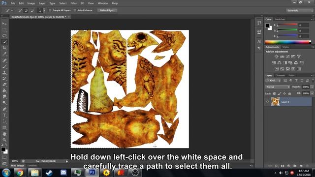This screenshot has width=315, height=177.
Task: Add a Hue/Saturation adjustment
Action: click(274, 63)
